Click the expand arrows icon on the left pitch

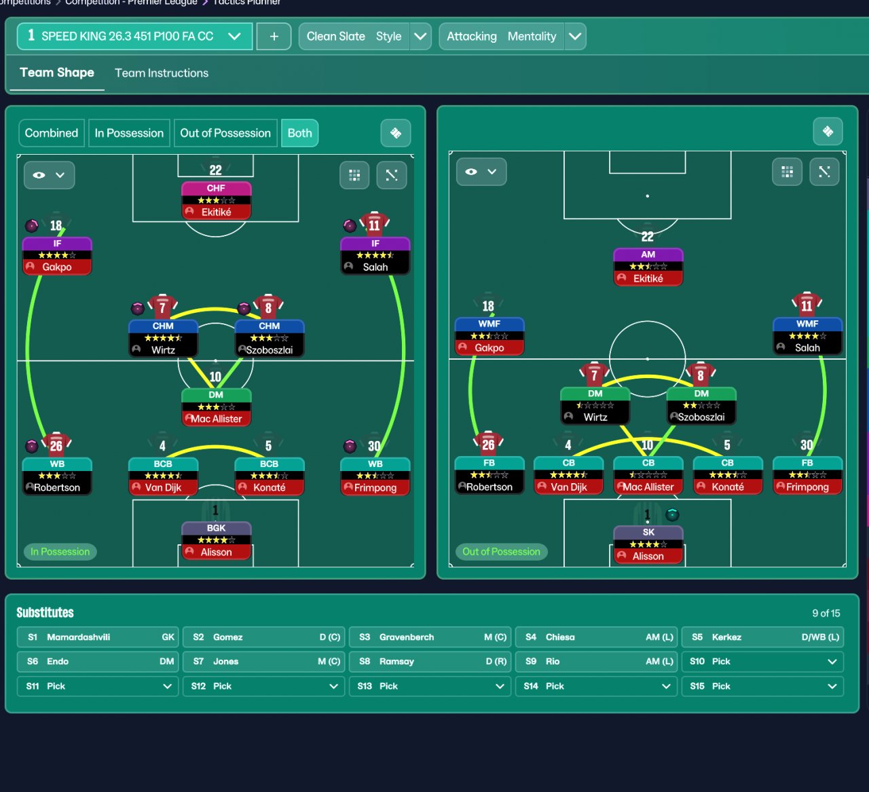pos(392,175)
